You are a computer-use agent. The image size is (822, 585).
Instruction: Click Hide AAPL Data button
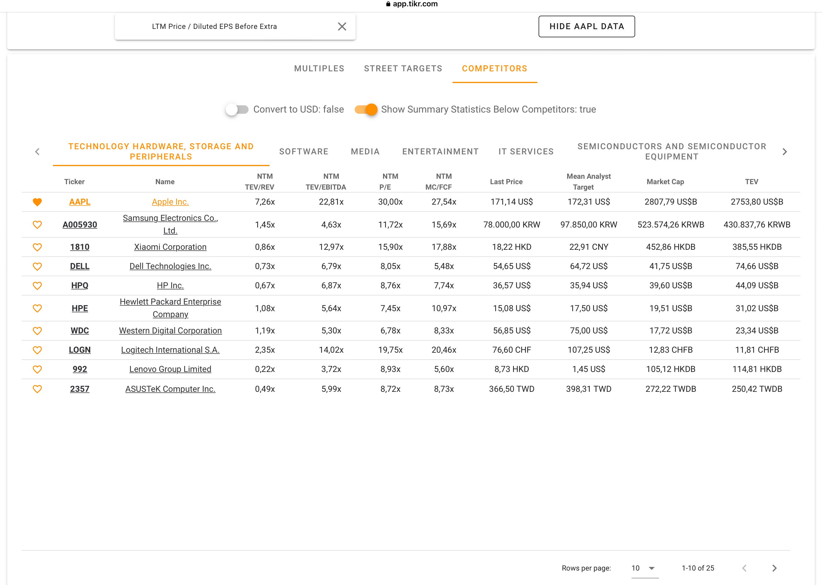(x=586, y=26)
